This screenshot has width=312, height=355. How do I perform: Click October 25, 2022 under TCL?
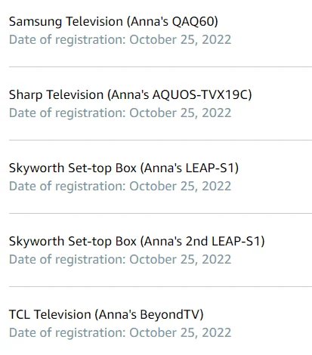(x=181, y=333)
